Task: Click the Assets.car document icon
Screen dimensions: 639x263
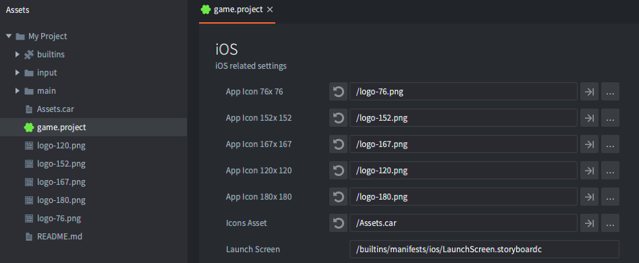Action: point(28,109)
